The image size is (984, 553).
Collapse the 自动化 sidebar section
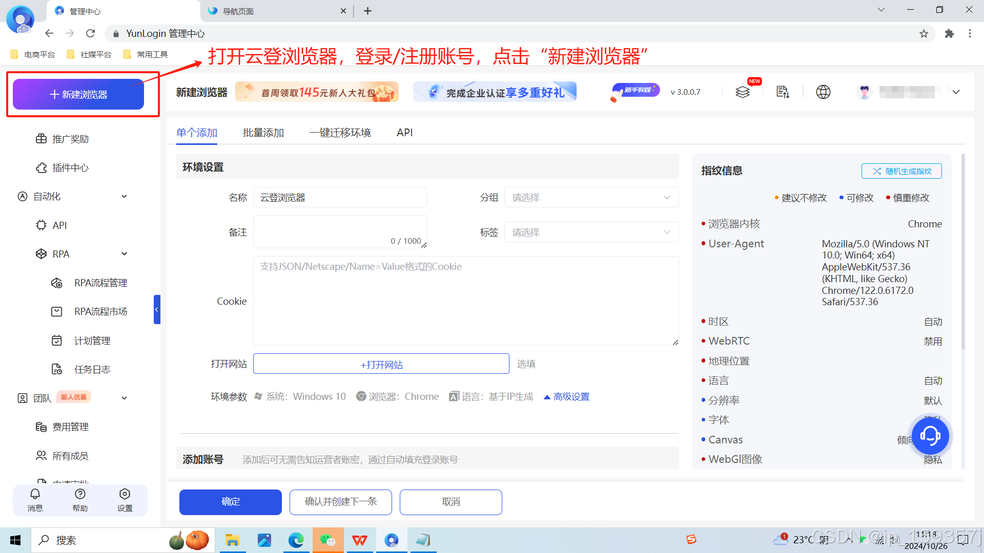coord(124,197)
